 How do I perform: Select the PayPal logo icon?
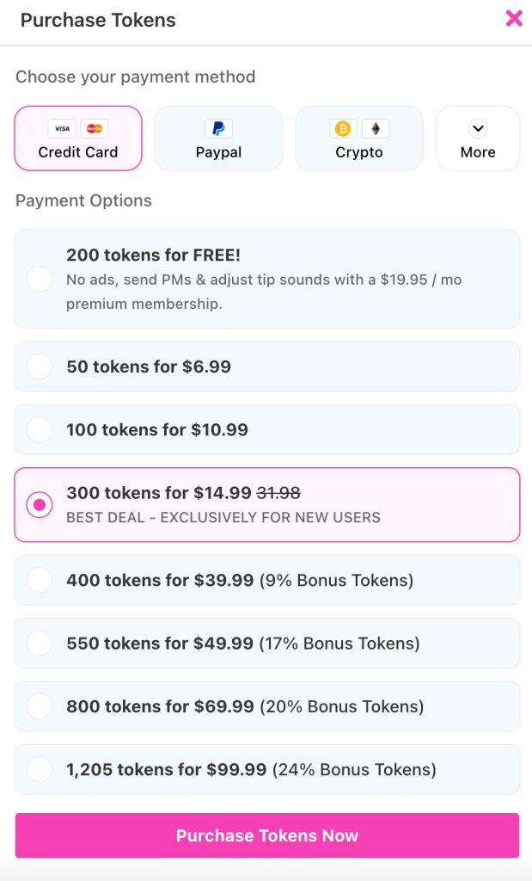click(217, 127)
